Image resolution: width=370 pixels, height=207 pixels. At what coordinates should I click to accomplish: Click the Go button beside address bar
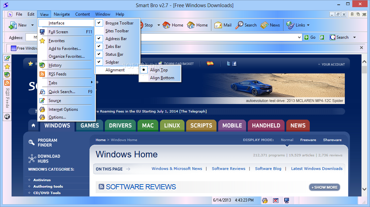[x=310, y=37]
